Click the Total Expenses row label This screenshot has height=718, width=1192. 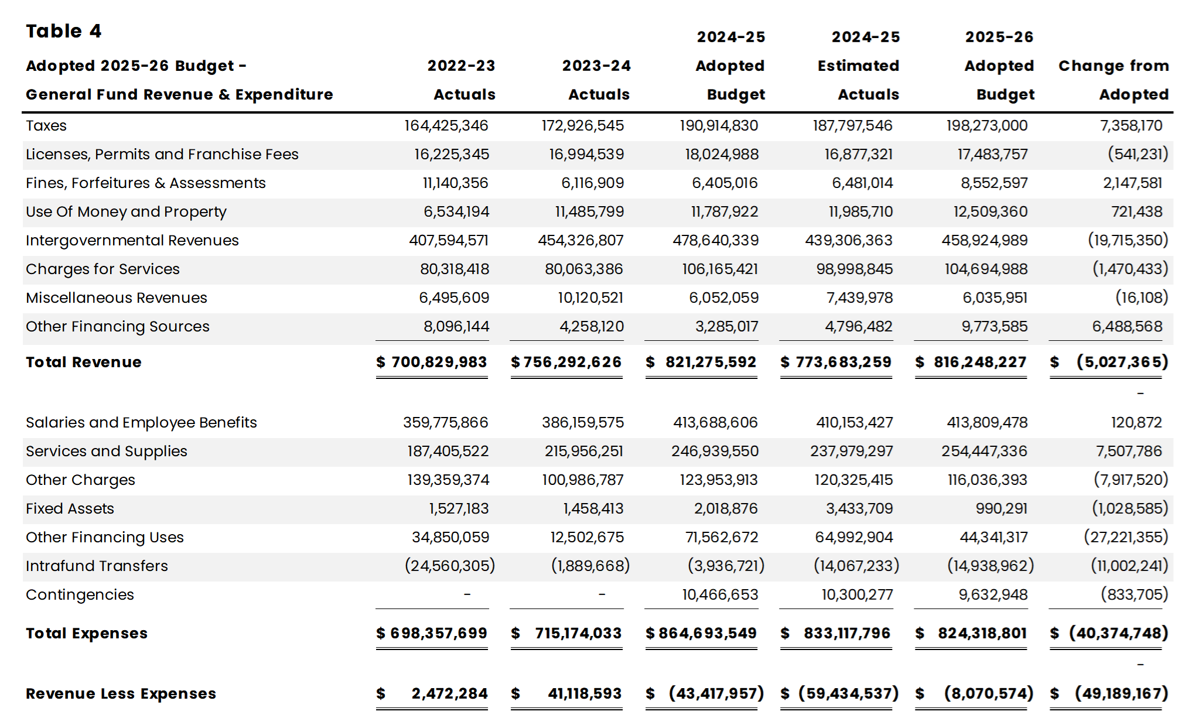pos(87,634)
